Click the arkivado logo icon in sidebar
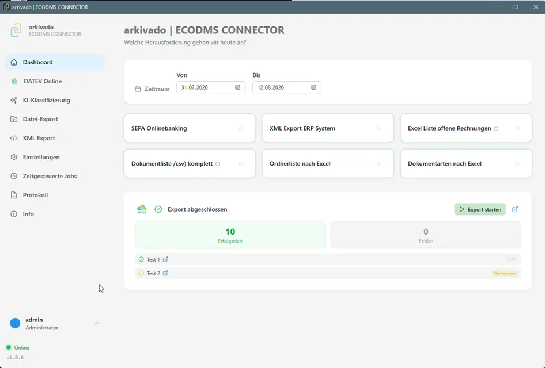This screenshot has height=368, width=545. point(16,30)
